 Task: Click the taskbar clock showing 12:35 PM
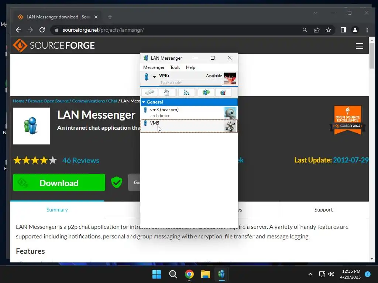pyautogui.click(x=350, y=274)
